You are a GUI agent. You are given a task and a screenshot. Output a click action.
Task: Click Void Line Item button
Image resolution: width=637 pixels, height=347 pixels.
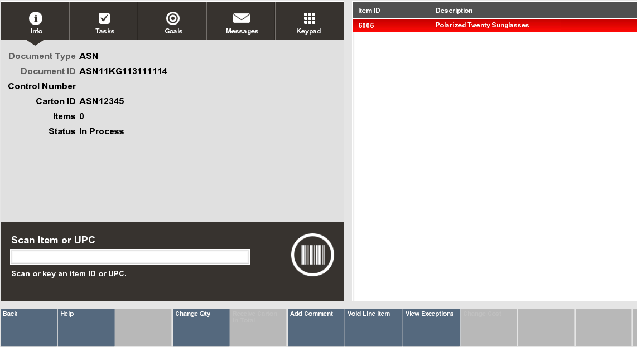(x=374, y=328)
